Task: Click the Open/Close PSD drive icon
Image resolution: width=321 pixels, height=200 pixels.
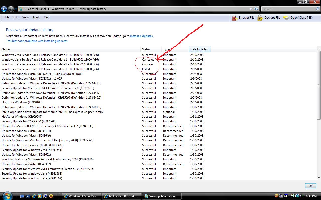Action: pos(286,18)
